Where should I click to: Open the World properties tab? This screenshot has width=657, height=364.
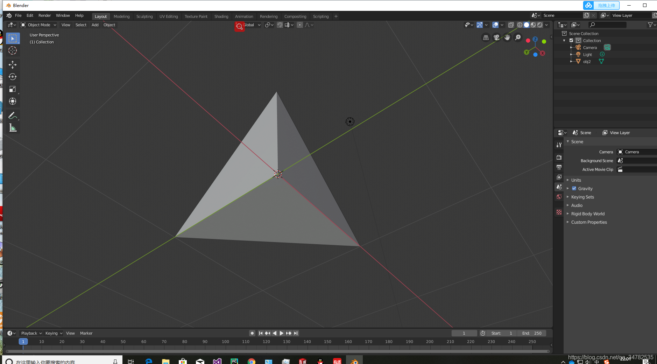(x=559, y=197)
